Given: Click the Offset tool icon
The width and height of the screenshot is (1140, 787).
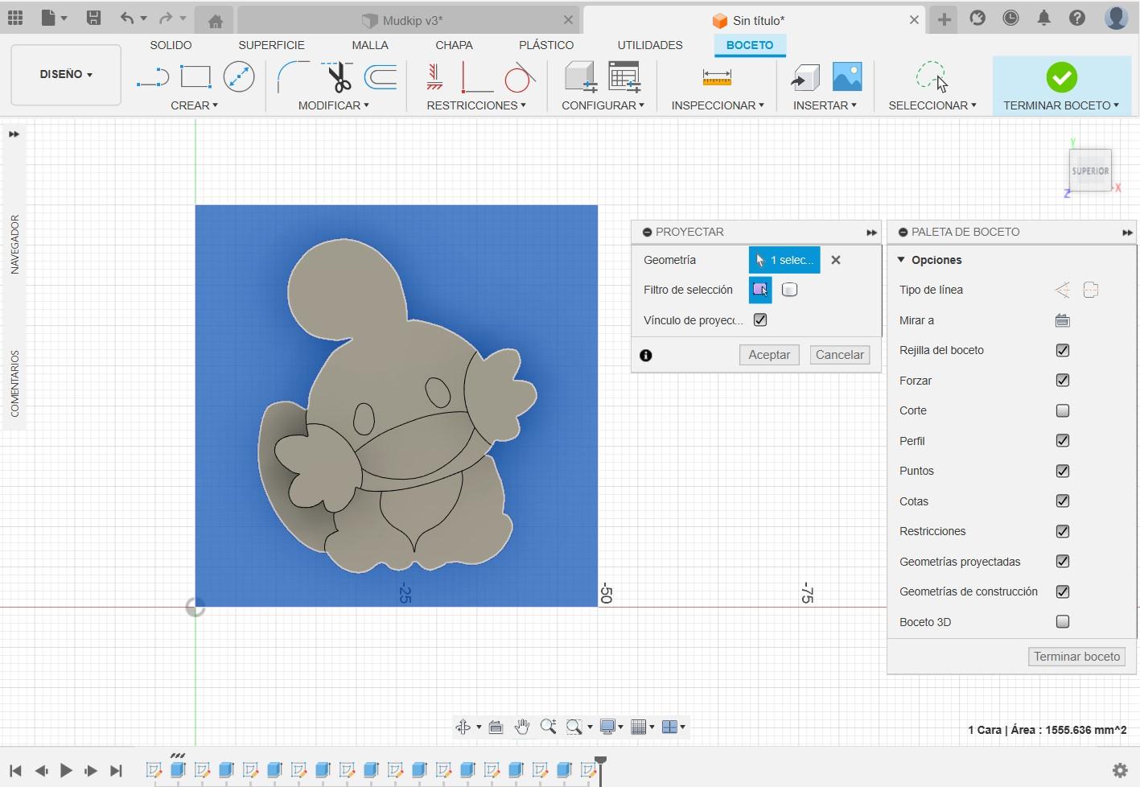Looking at the screenshot, I should pos(381,78).
